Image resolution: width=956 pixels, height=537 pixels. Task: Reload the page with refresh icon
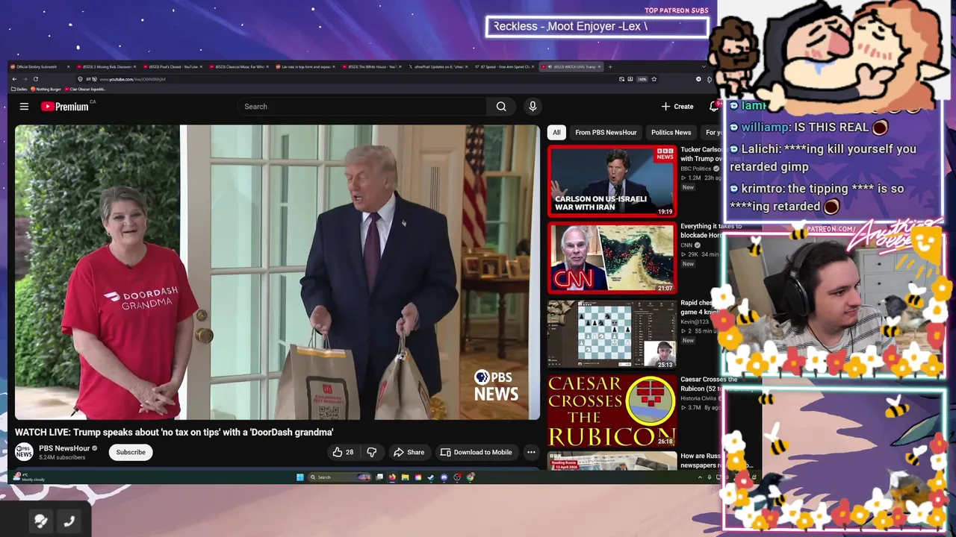pos(35,79)
